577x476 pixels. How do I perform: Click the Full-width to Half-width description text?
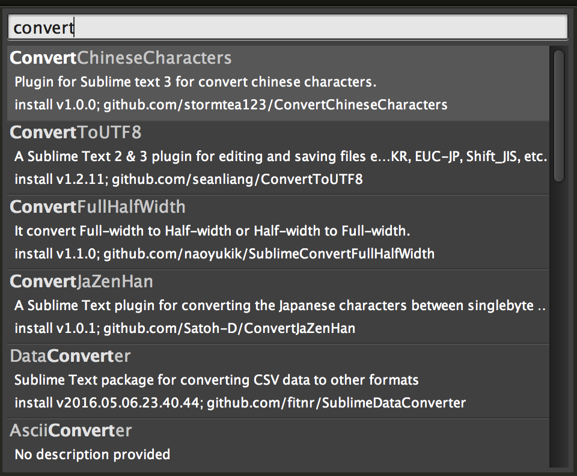212,231
